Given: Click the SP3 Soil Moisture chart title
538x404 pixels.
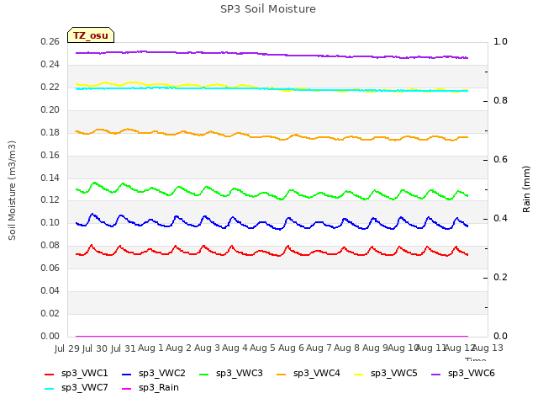Looking at the screenshot, I should tap(268, 9).
